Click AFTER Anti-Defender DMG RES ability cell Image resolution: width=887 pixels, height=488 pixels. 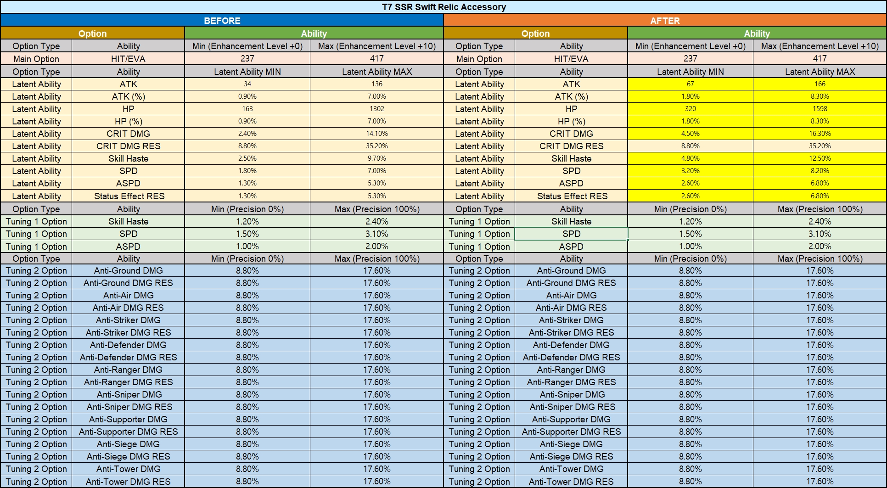[x=571, y=357]
